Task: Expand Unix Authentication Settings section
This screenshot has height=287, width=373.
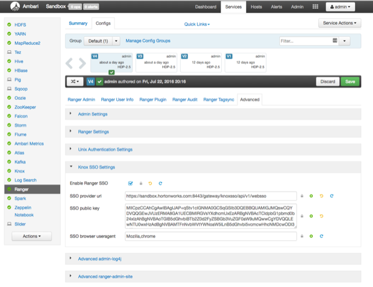Action: (105, 149)
